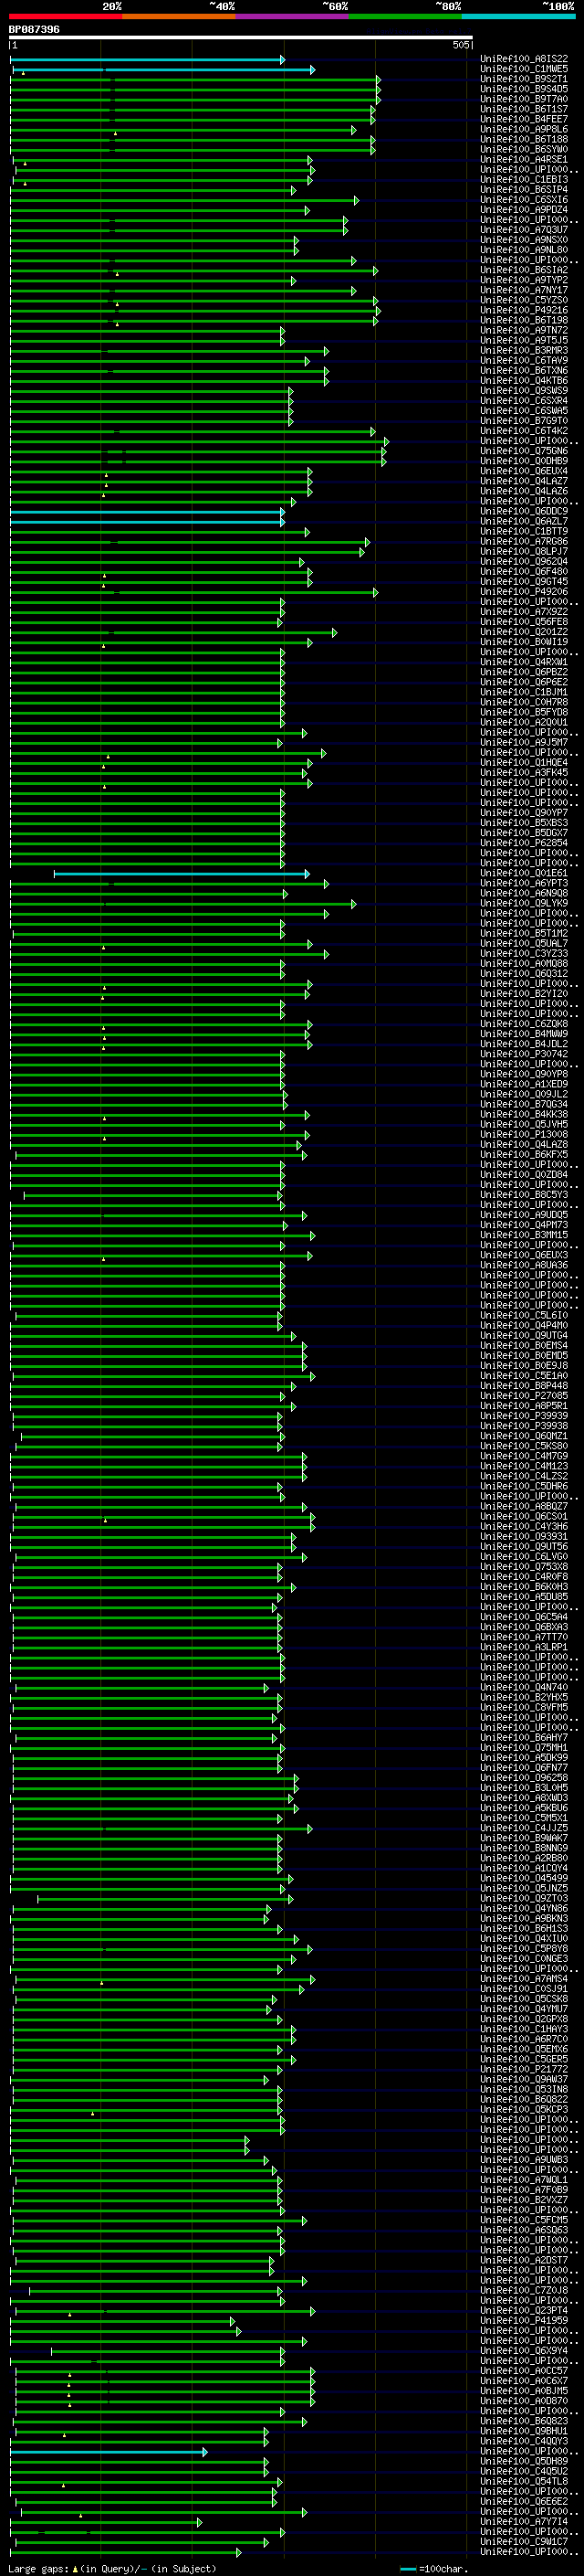Select the UniRef100_A9NSX0 label
The height and width of the screenshot is (2576, 584).
click(524, 240)
